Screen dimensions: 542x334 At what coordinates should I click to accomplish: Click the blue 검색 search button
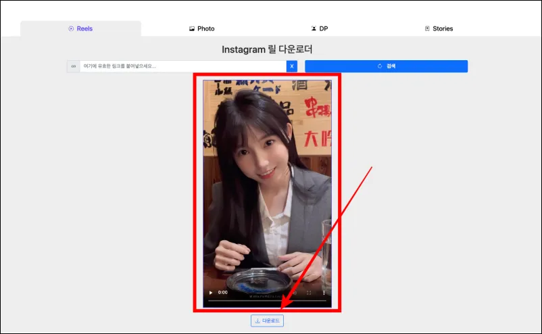(x=386, y=66)
